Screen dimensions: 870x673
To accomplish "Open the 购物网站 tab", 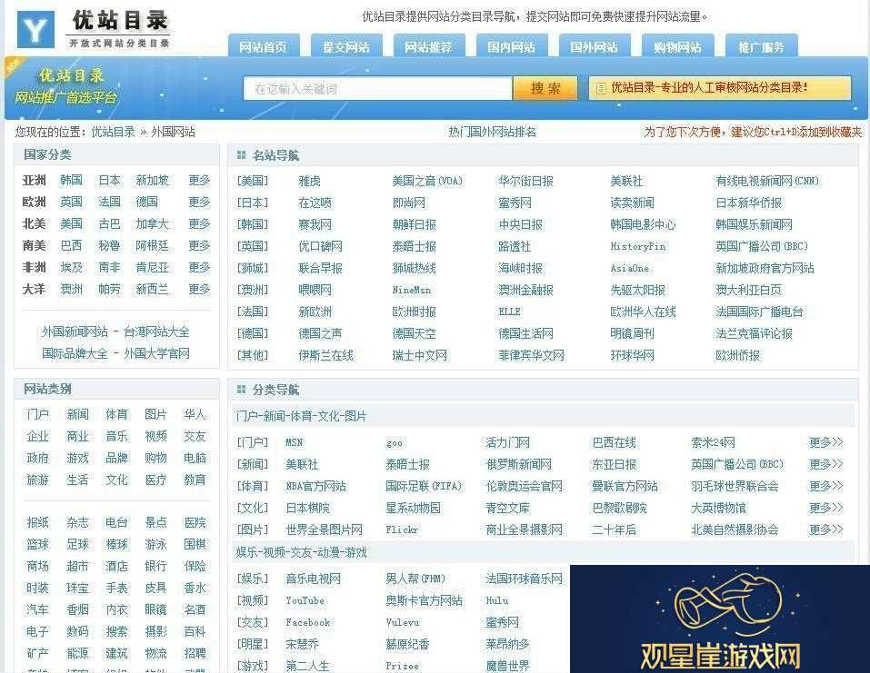I will (x=677, y=47).
